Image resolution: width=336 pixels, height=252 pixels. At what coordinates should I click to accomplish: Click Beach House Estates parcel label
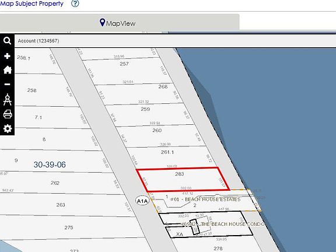pyautogui.click(x=205, y=199)
